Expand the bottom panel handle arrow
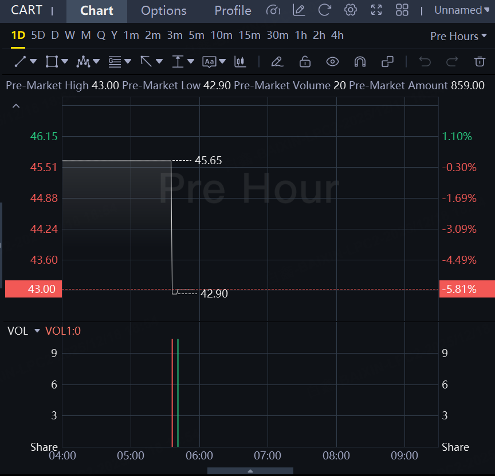 point(250,471)
